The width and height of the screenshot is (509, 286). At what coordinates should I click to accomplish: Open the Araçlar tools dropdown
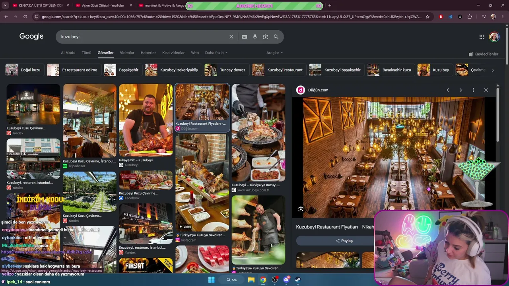coord(274,53)
